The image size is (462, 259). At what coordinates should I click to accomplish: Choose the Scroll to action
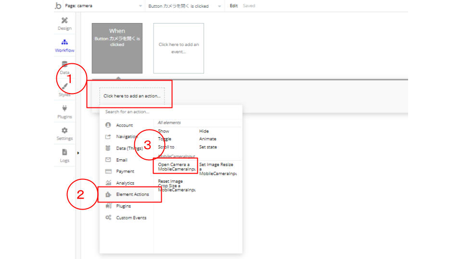[166, 147]
